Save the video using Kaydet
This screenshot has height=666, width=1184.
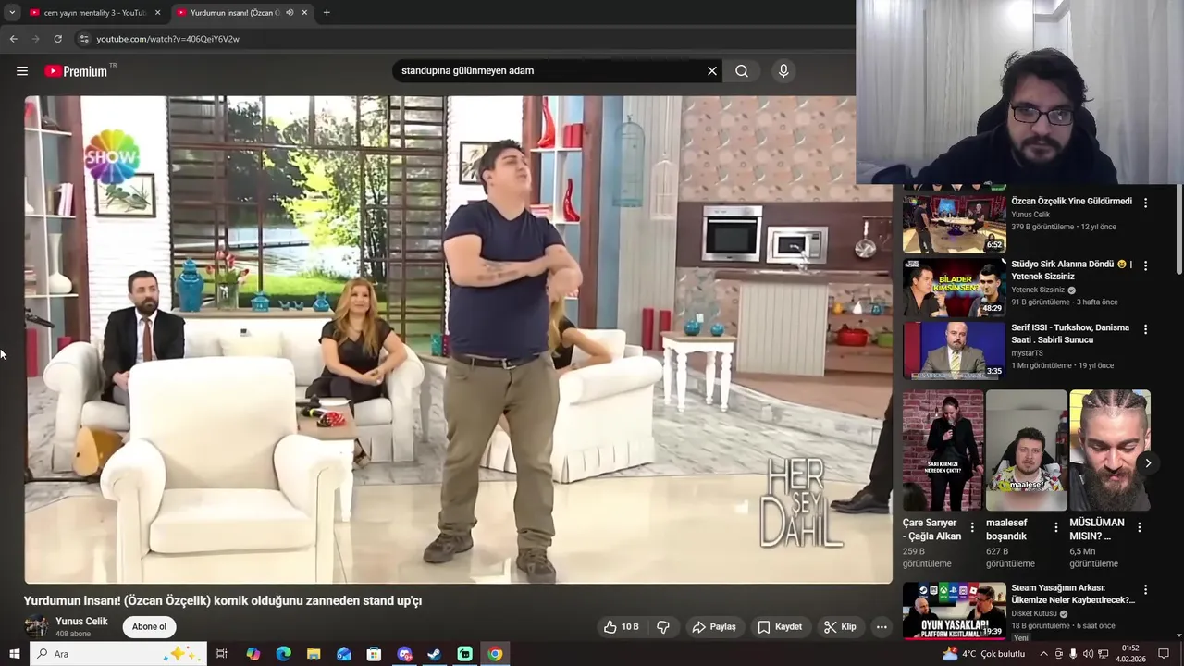(x=780, y=627)
